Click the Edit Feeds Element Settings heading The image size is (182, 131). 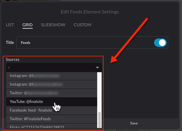[90, 12]
